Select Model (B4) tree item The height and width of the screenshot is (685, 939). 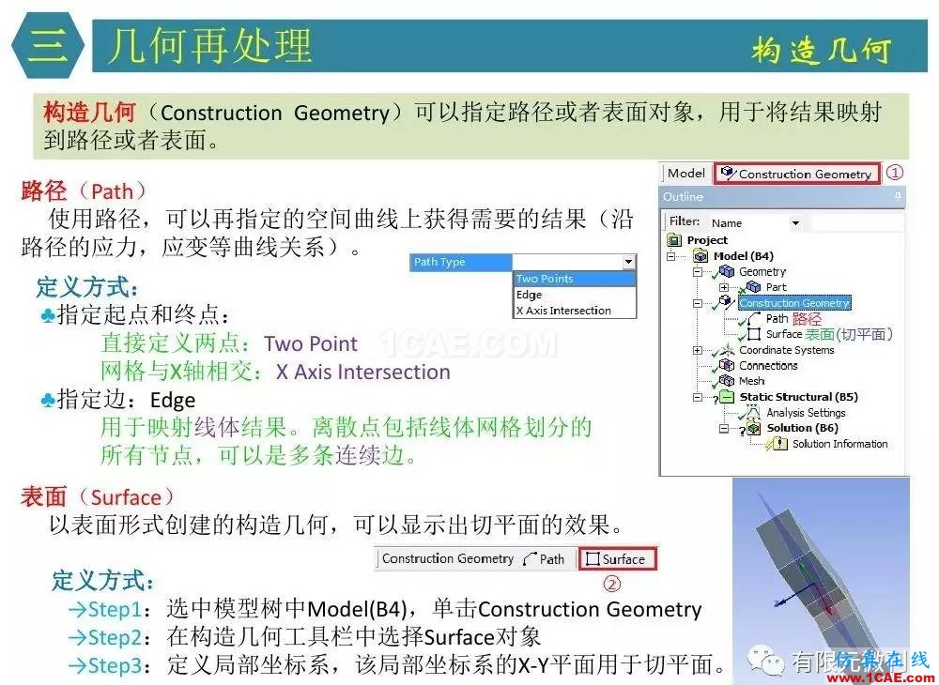[x=743, y=256]
